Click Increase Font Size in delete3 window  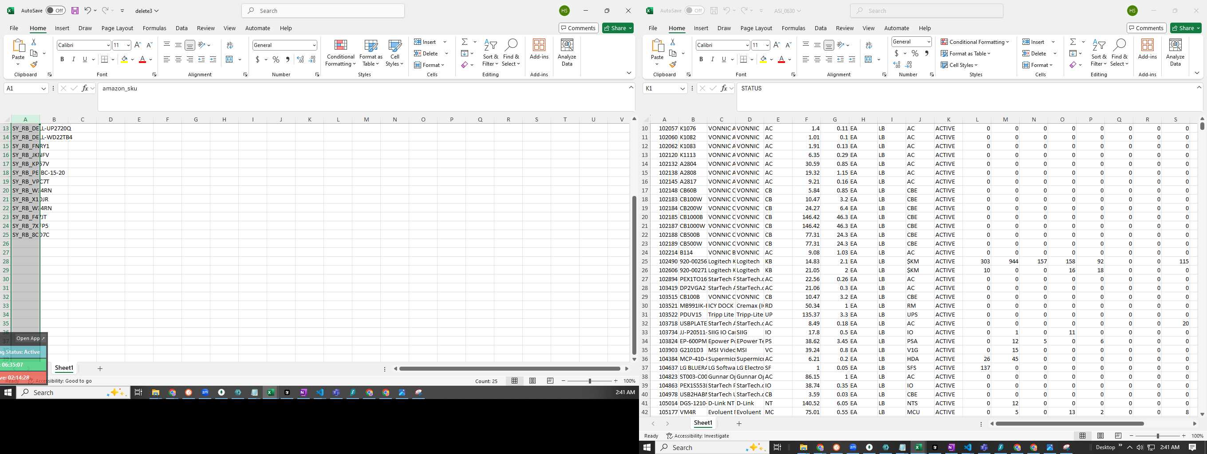pos(138,45)
